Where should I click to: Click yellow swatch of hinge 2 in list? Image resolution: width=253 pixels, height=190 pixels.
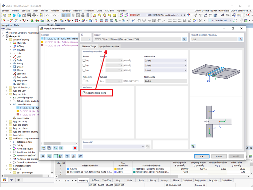coord(42,42)
